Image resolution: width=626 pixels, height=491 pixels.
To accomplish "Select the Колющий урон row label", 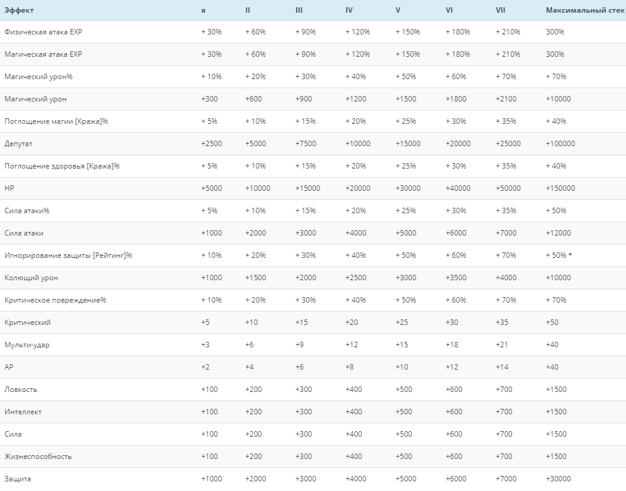I will pyautogui.click(x=31, y=278).
